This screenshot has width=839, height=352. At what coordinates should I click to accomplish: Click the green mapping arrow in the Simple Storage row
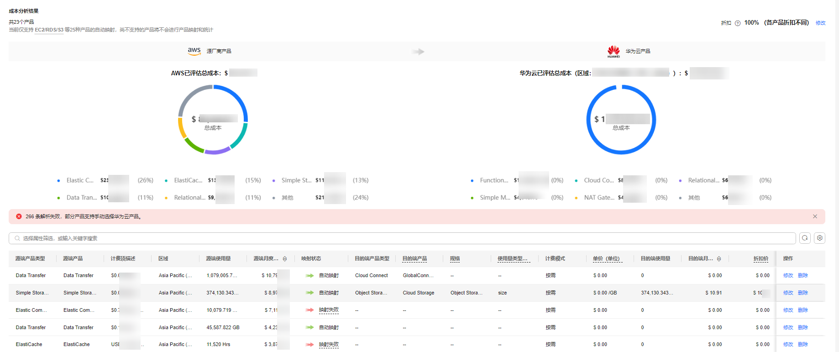point(309,293)
